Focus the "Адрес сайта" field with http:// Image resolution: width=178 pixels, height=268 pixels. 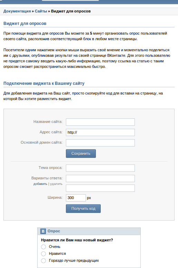click(x=100, y=133)
